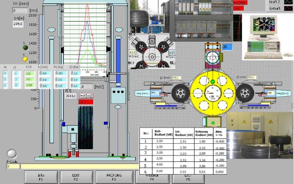Open the Info F1 panel

[41, 177]
